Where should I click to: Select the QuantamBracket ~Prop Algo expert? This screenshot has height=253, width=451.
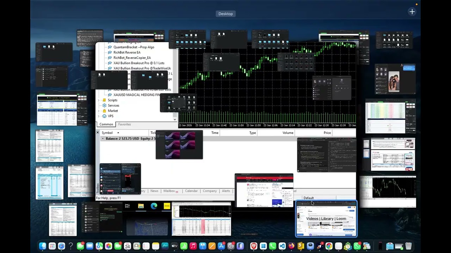(x=134, y=47)
